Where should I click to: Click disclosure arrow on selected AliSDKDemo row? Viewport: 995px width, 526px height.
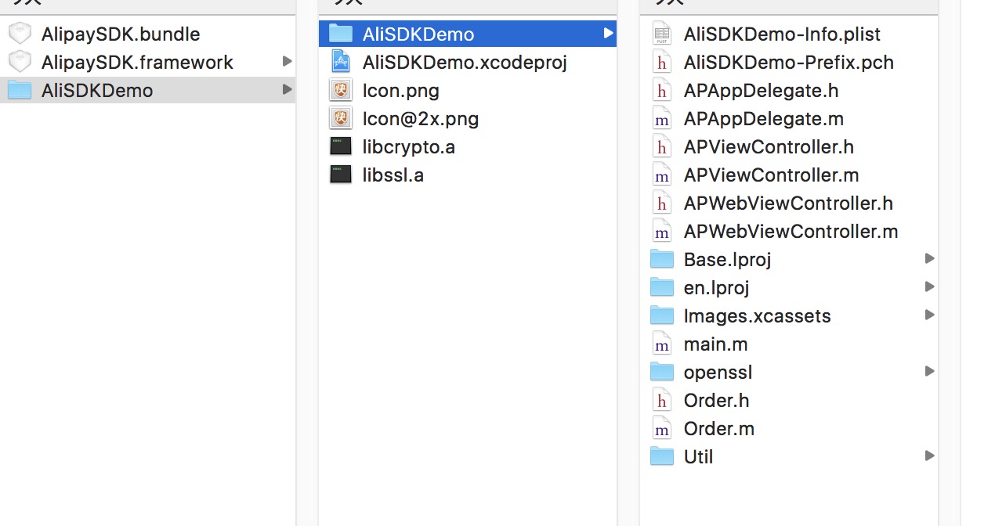tap(609, 33)
